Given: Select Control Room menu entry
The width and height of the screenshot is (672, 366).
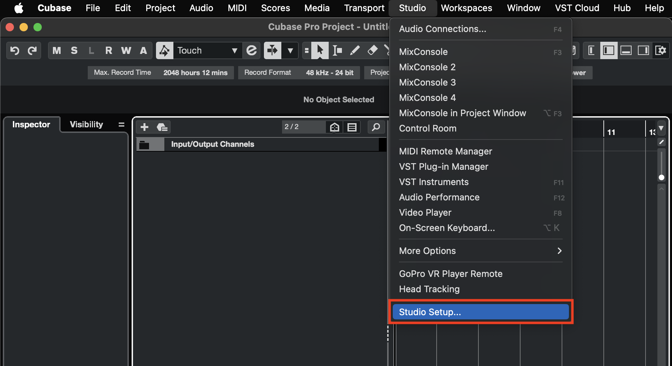Looking at the screenshot, I should point(480,128).
